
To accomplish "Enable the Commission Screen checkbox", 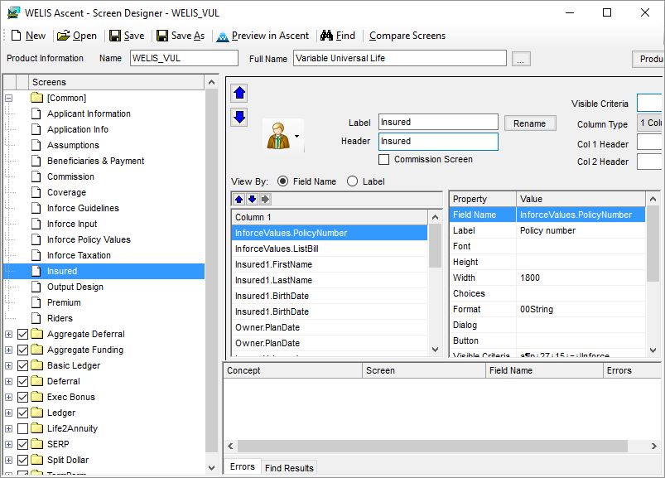I will tap(383, 160).
